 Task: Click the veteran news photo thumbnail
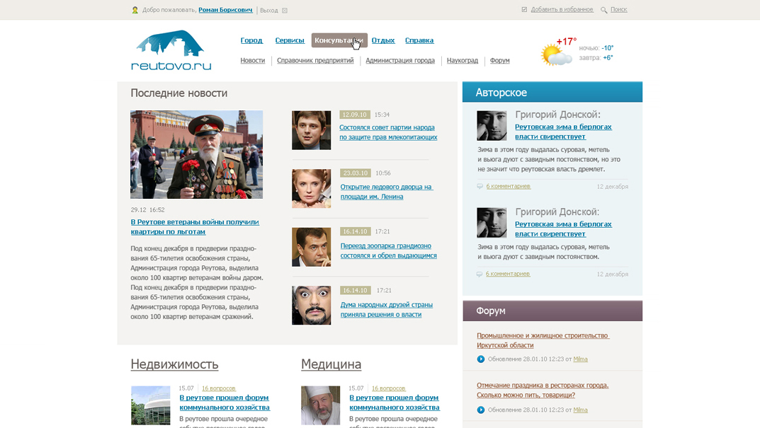tap(196, 154)
